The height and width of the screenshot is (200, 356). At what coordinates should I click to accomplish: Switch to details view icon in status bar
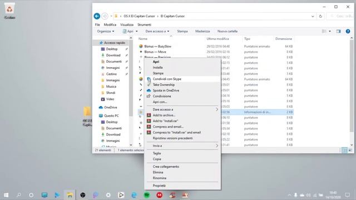[x=344, y=150]
